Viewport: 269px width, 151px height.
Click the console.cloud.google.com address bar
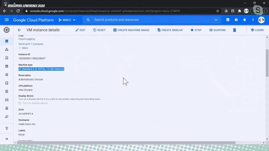pos(105,11)
